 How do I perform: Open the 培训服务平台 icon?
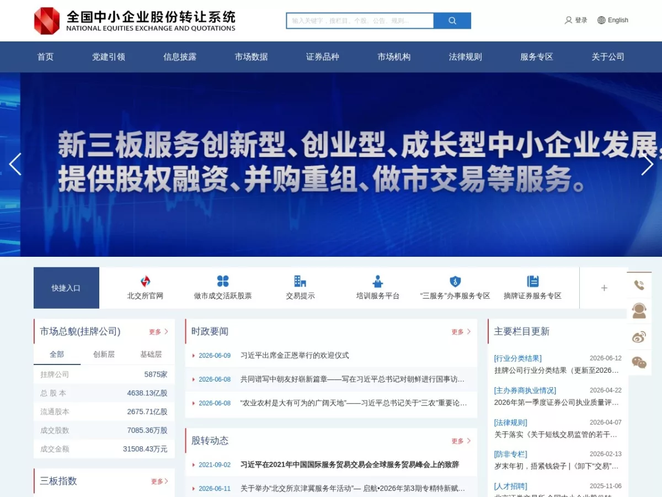[x=378, y=282]
